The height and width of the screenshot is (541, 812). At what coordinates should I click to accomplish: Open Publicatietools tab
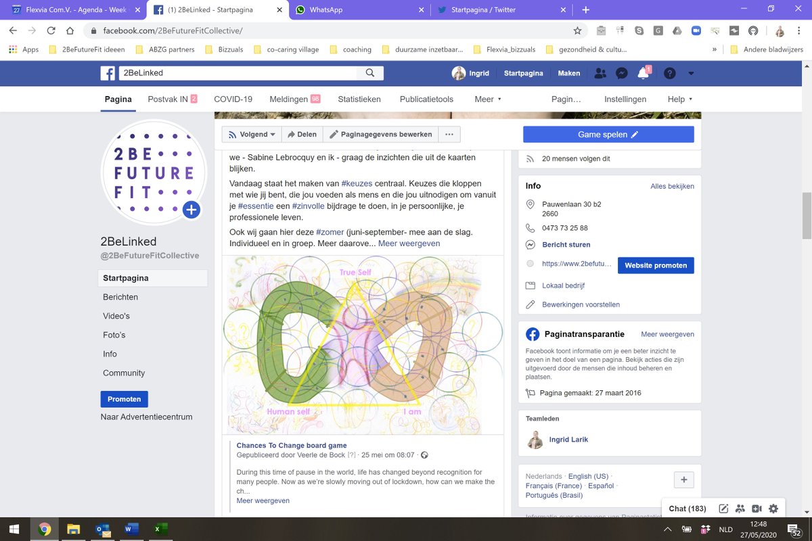pos(426,99)
